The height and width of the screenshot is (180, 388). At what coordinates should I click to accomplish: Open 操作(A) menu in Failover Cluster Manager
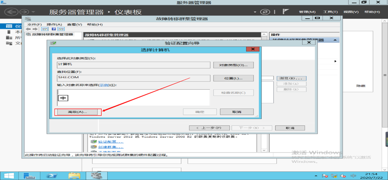[54, 25]
